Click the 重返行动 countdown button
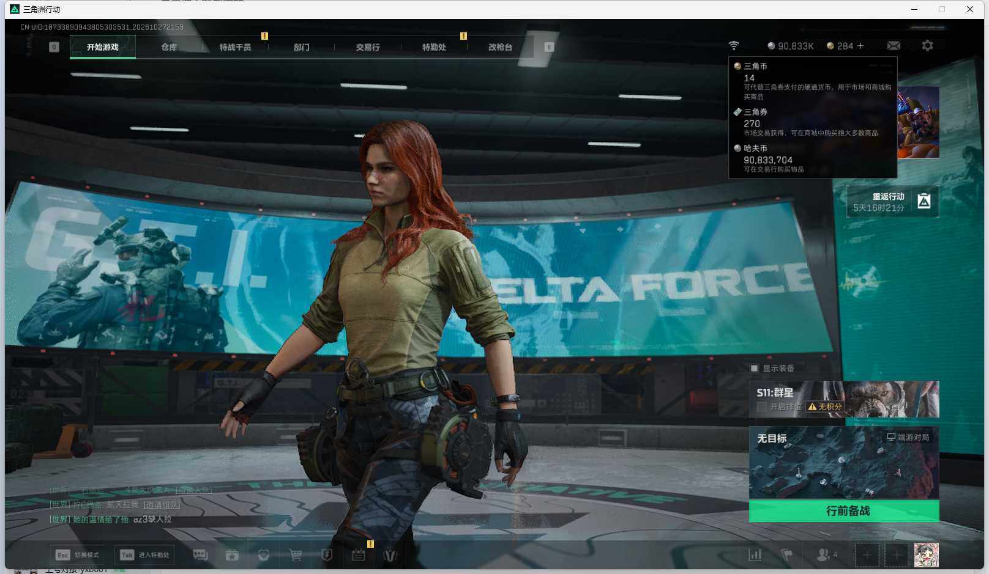Image resolution: width=989 pixels, height=574 pixels. 892,202
